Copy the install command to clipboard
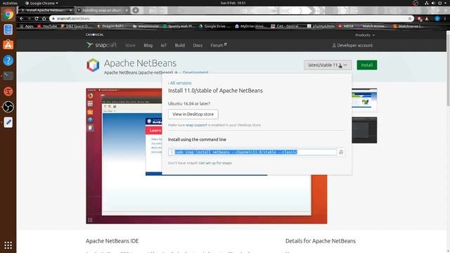The height and width of the screenshot is (253, 450). [341, 153]
